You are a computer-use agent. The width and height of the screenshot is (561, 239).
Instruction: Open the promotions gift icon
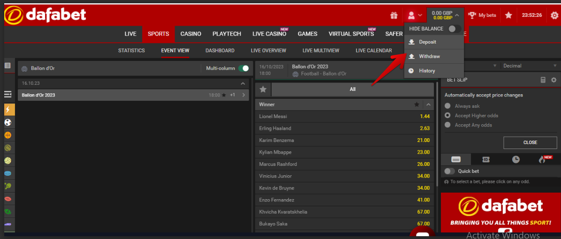point(394,15)
